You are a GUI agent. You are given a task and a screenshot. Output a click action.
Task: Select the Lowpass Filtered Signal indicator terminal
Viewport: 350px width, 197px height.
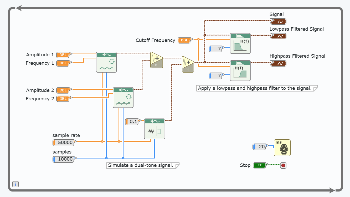[278, 36]
